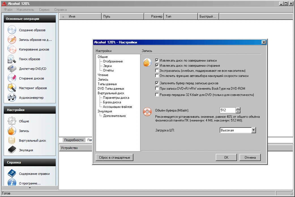Open the Сервис menu

click(44, 10)
